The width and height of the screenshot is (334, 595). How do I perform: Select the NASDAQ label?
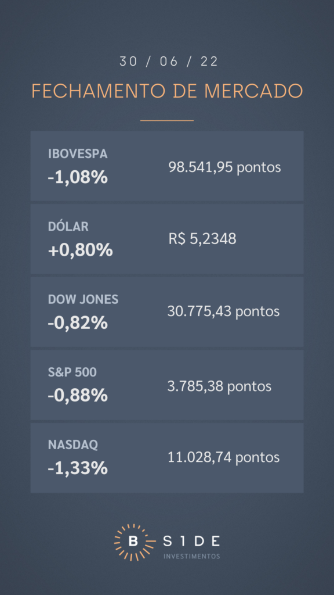pos(73,445)
